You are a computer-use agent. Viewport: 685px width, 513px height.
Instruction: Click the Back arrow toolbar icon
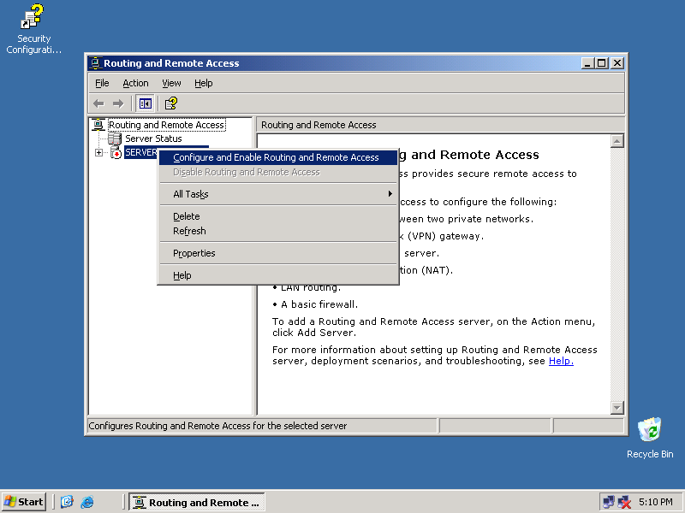tap(98, 103)
